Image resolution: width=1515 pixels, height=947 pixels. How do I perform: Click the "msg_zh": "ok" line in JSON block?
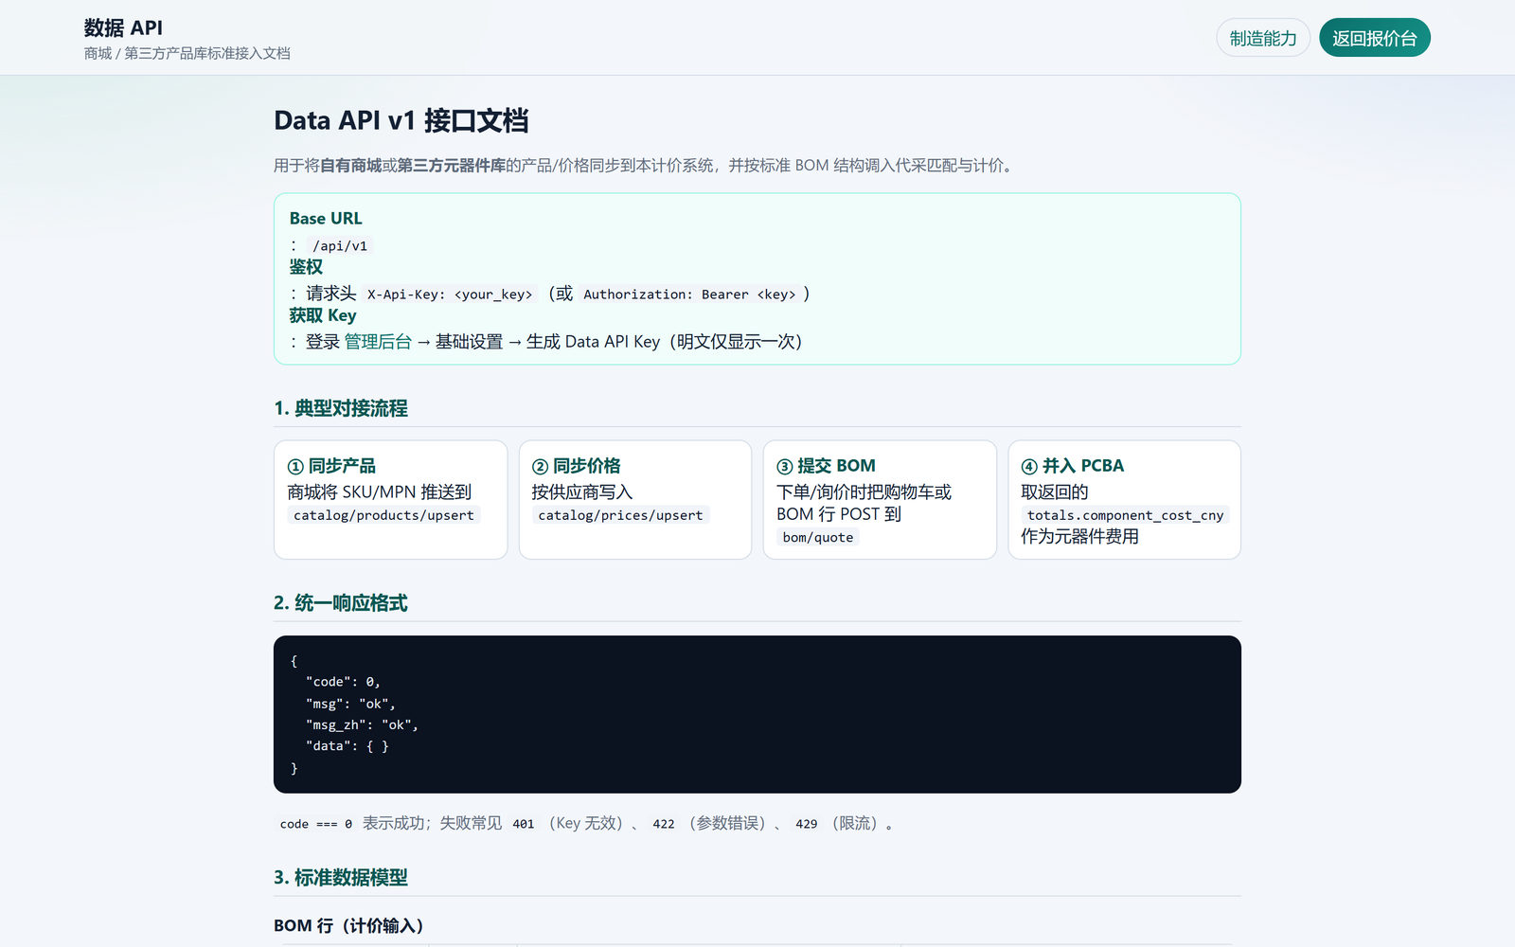tap(362, 725)
